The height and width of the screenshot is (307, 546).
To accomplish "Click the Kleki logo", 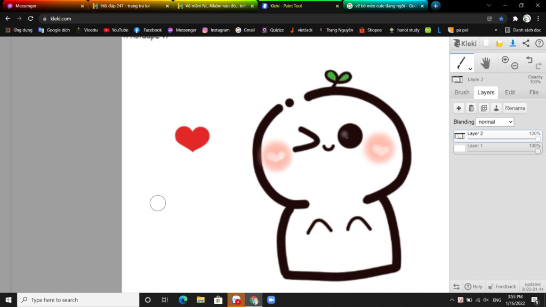I will point(465,43).
